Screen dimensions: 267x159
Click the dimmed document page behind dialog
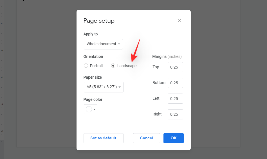click(x=46, y=84)
